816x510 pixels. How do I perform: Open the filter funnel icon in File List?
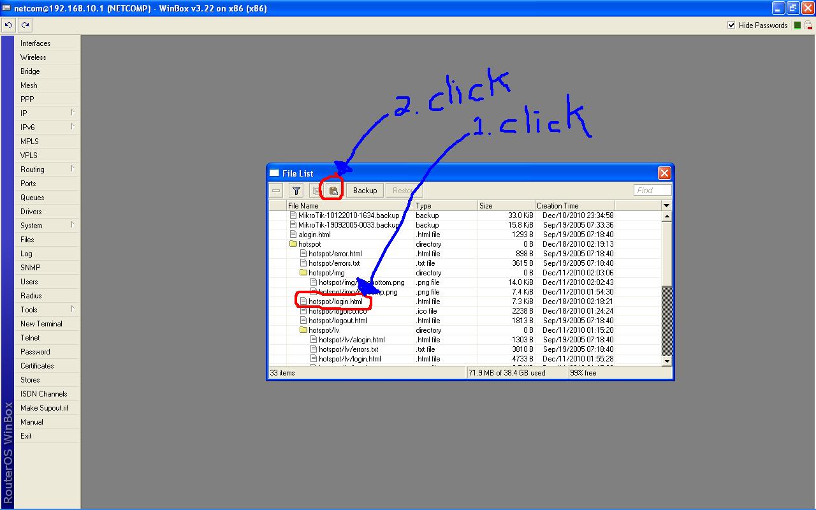(296, 190)
